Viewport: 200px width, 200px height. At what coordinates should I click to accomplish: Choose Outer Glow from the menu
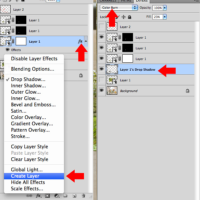34,92
